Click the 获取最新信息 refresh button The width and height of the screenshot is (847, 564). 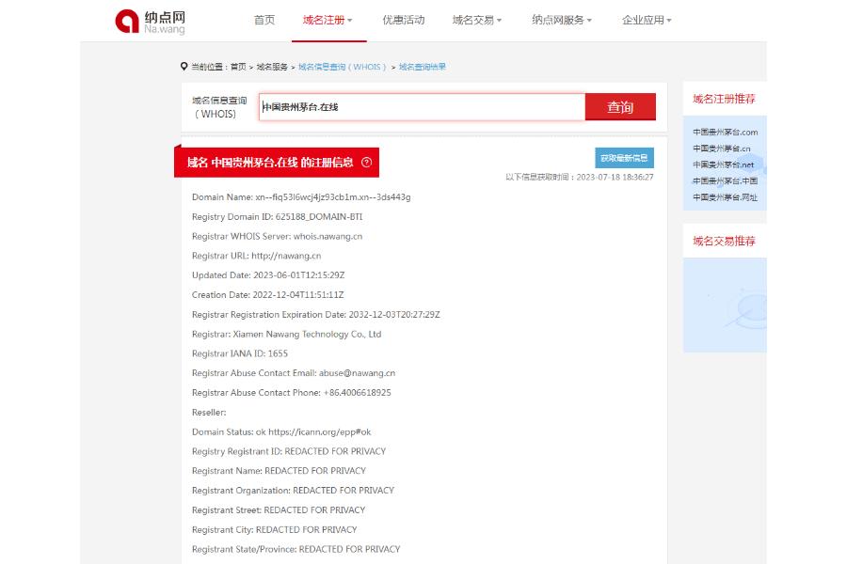(x=625, y=158)
